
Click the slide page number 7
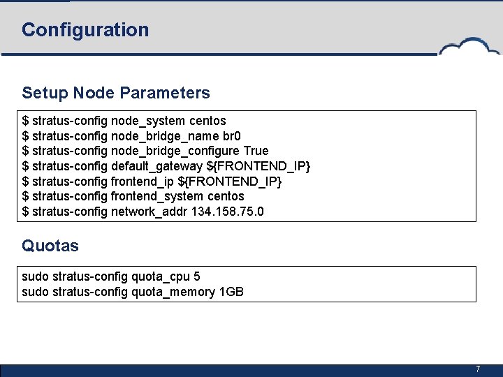click(478, 369)
